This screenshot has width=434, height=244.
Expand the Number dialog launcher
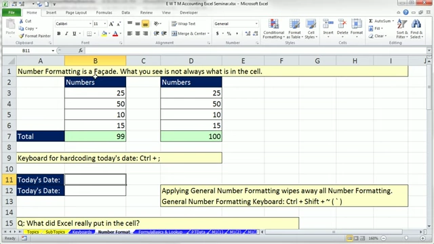257,43
